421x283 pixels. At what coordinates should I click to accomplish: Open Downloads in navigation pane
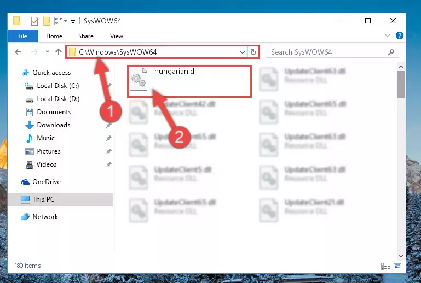point(54,125)
